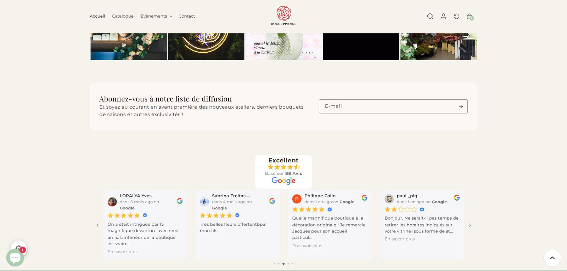Click Google icon on paul _plq review
Screen dimensions: 567x271
tap(457, 198)
